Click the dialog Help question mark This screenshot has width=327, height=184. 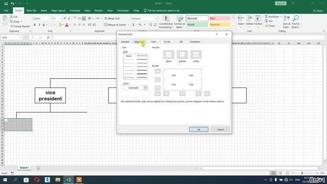(x=217, y=34)
